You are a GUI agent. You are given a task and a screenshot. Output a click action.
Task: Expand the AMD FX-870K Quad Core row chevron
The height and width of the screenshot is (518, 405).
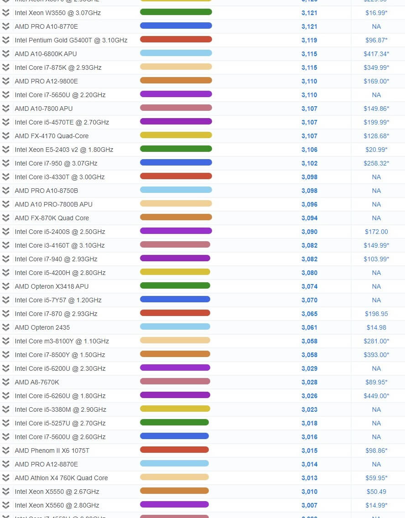pyautogui.click(x=5, y=218)
